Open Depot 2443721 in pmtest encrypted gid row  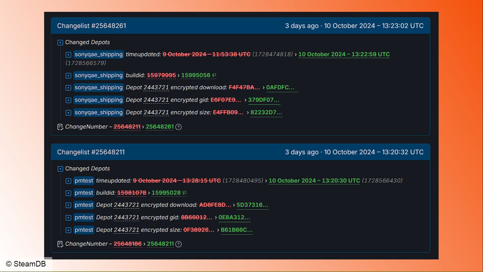(x=126, y=217)
